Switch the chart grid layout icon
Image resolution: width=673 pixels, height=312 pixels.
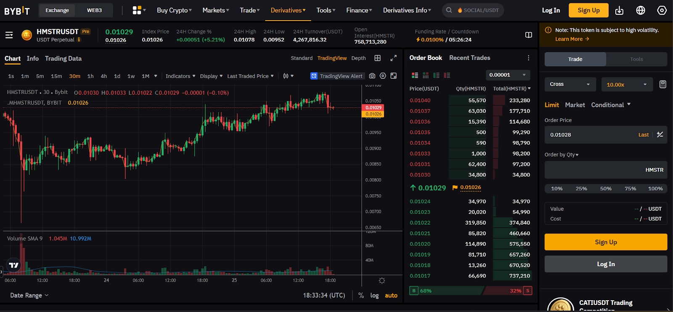[377, 58]
